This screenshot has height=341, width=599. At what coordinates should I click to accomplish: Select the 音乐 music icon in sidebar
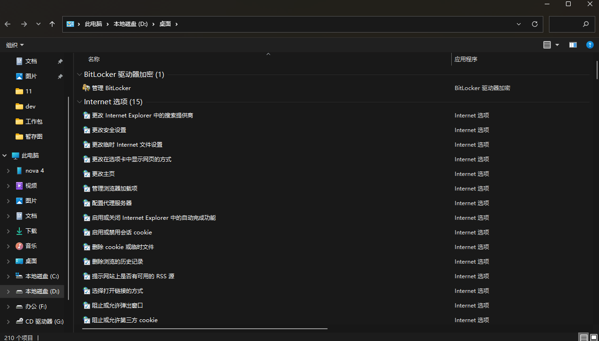tap(19, 246)
